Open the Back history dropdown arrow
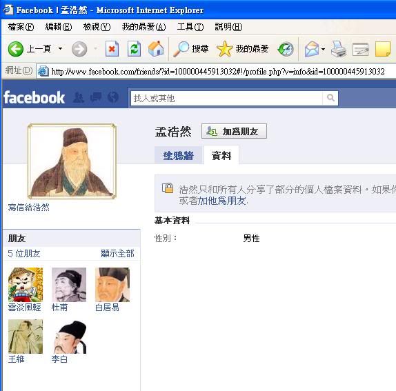Screen dimensions: 396x391 point(60,48)
